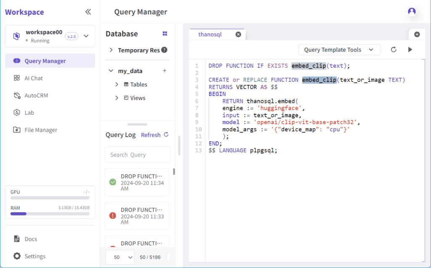Click the Database grid view icon

[x=165, y=34]
